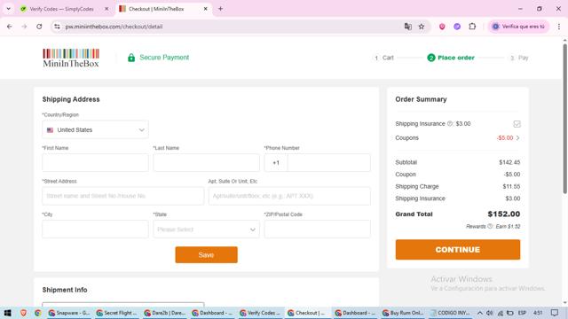
Task: Open the notification center icon
Action: 555,313
